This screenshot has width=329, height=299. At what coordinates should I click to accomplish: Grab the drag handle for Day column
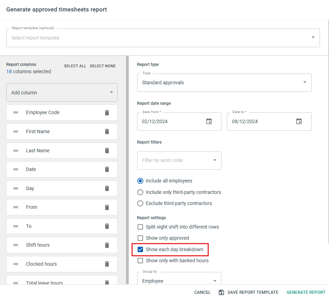[16, 188]
